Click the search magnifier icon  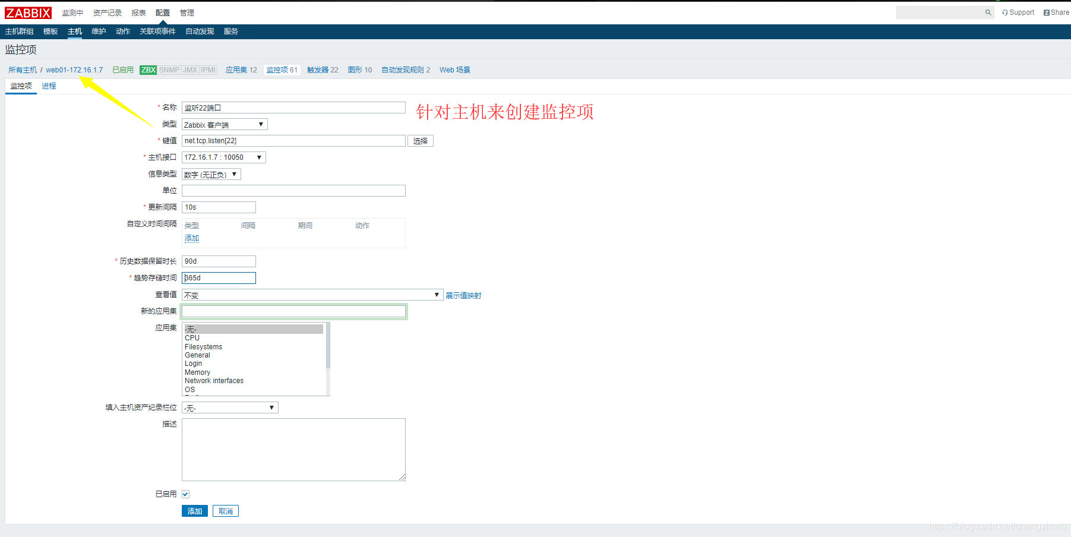[988, 12]
